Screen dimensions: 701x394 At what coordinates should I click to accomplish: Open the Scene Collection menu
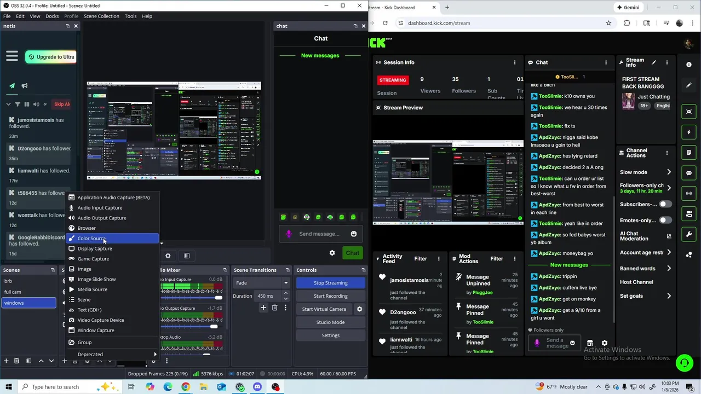(x=101, y=16)
